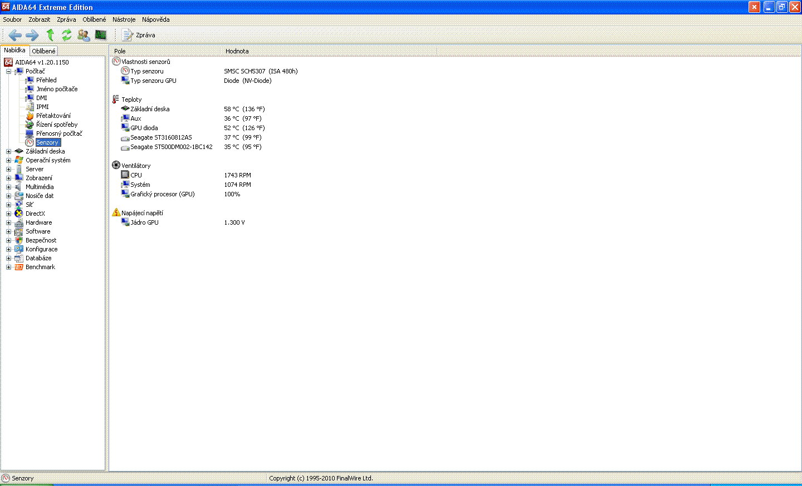
Task: Expand the Databáze tree node
Action: [x=8, y=258]
